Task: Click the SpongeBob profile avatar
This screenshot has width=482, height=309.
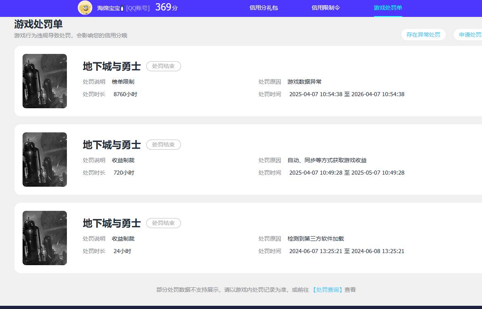Action: (85, 8)
